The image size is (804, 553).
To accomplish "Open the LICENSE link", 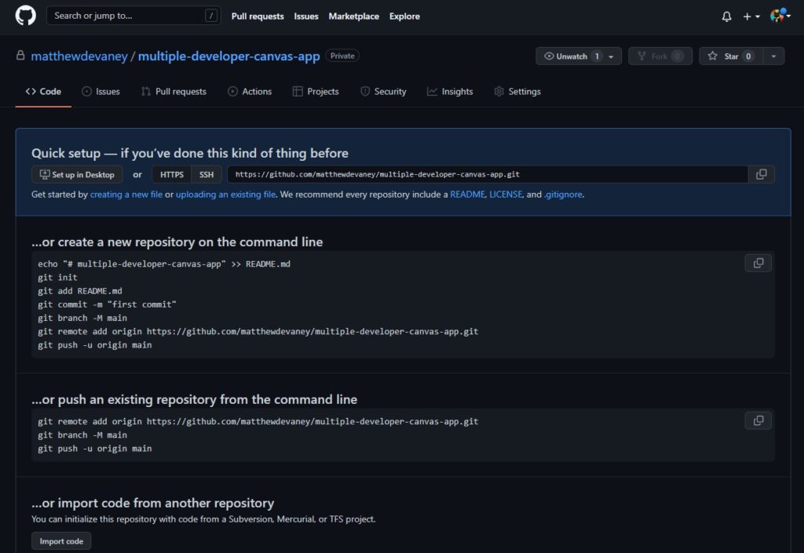I will pyautogui.click(x=506, y=195).
